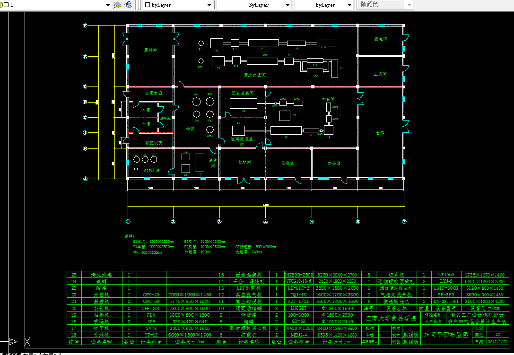Open the layer list dropdown showing 0

108,5
